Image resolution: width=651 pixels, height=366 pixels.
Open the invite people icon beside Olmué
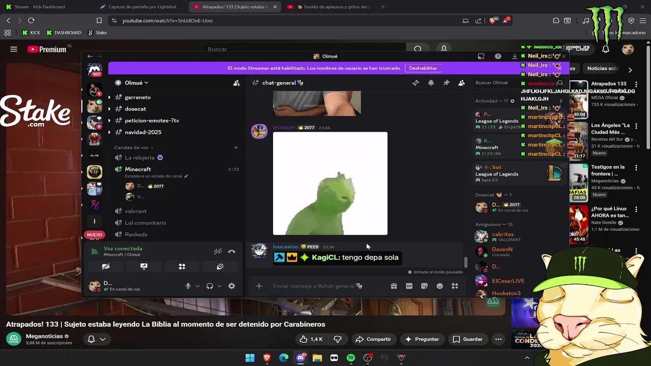[236, 83]
